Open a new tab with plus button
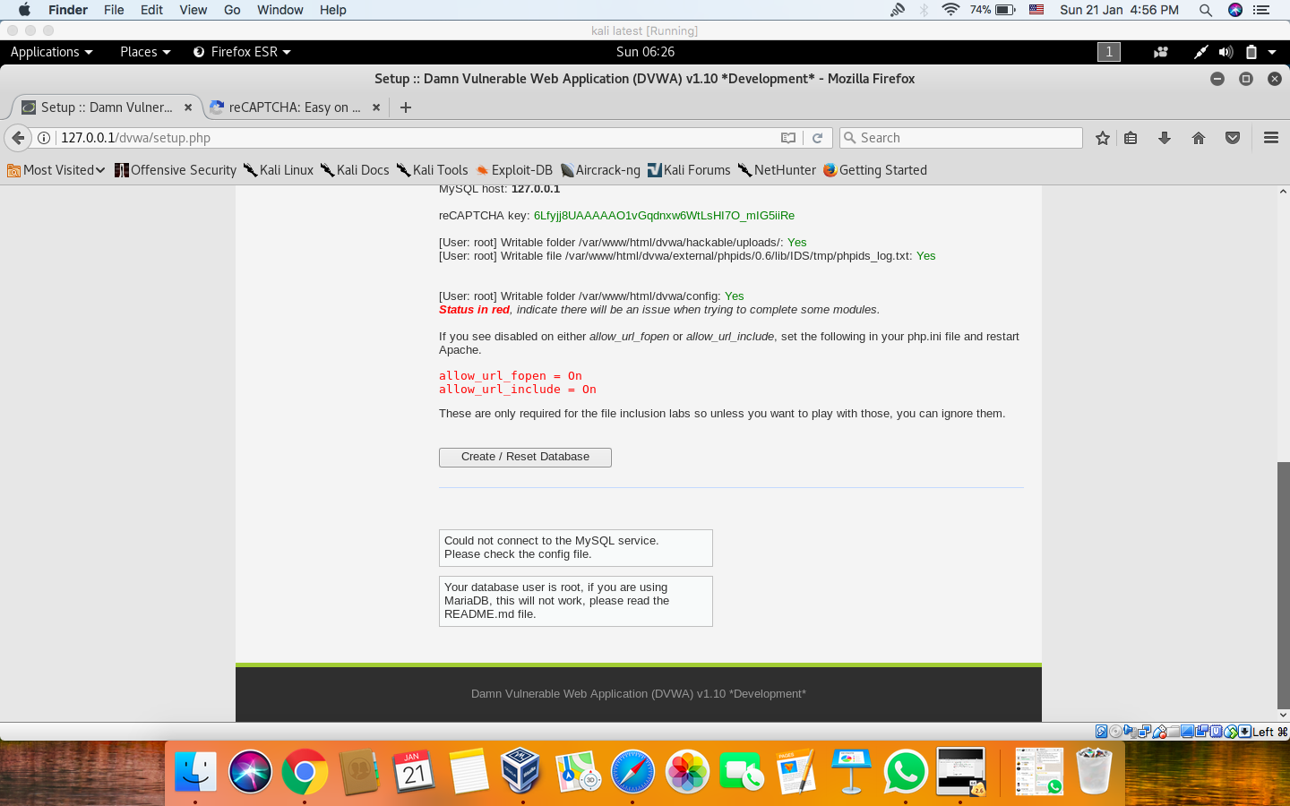This screenshot has height=806, width=1290. (x=406, y=107)
